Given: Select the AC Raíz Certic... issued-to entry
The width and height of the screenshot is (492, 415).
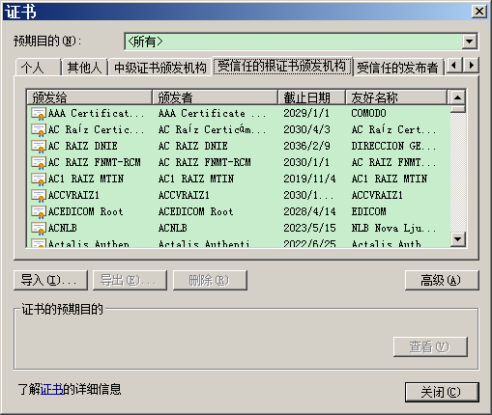Looking at the screenshot, I should tap(96, 130).
